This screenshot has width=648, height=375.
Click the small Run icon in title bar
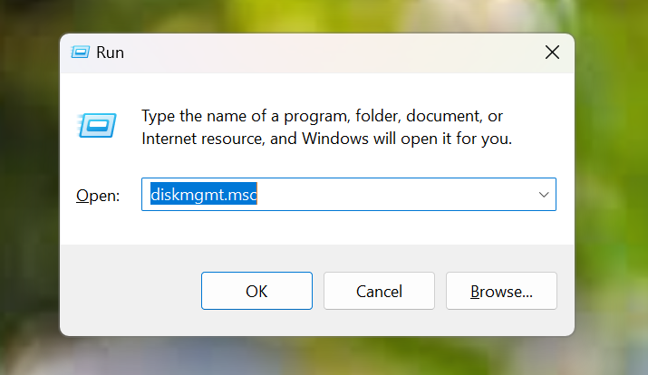(x=80, y=53)
